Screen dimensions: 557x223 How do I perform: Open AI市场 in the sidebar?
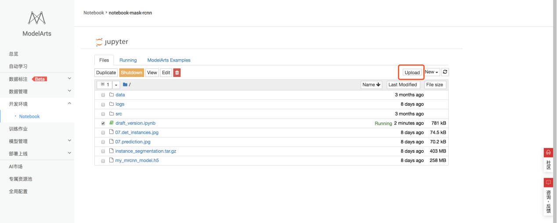coord(16,166)
